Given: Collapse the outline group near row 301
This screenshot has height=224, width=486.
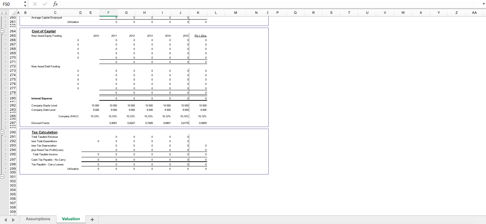Looking at the screenshot, I should [x=2, y=176].
